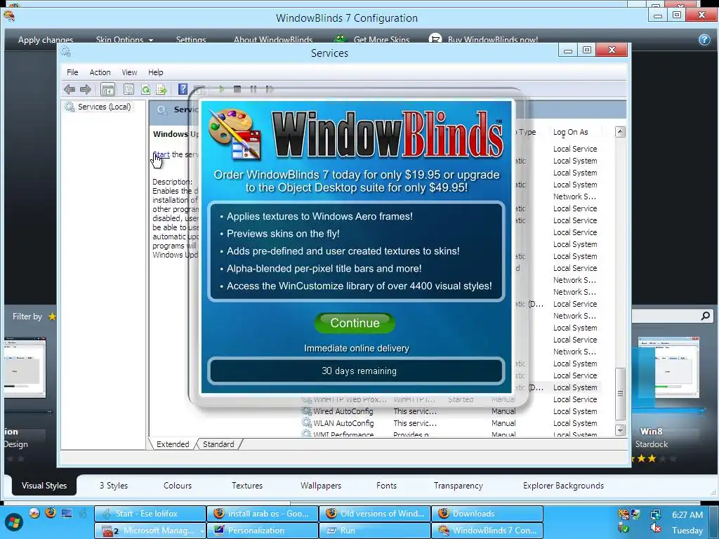Click Buy WindowBlinds now! link
Image resolution: width=719 pixels, height=539 pixels.
484,39
